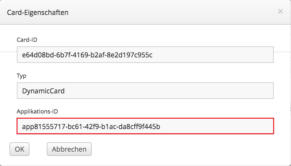Select the Typ field showing DynamicCard
This screenshot has width=291, height=166.
pyautogui.click(x=145, y=91)
